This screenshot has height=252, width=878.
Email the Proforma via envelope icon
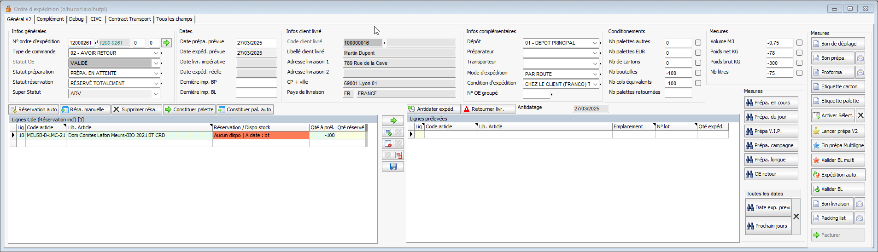click(x=860, y=73)
